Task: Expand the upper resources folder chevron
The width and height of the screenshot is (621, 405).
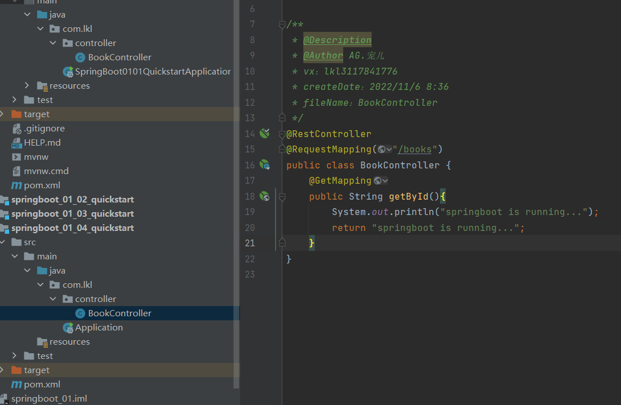Action: (x=27, y=85)
